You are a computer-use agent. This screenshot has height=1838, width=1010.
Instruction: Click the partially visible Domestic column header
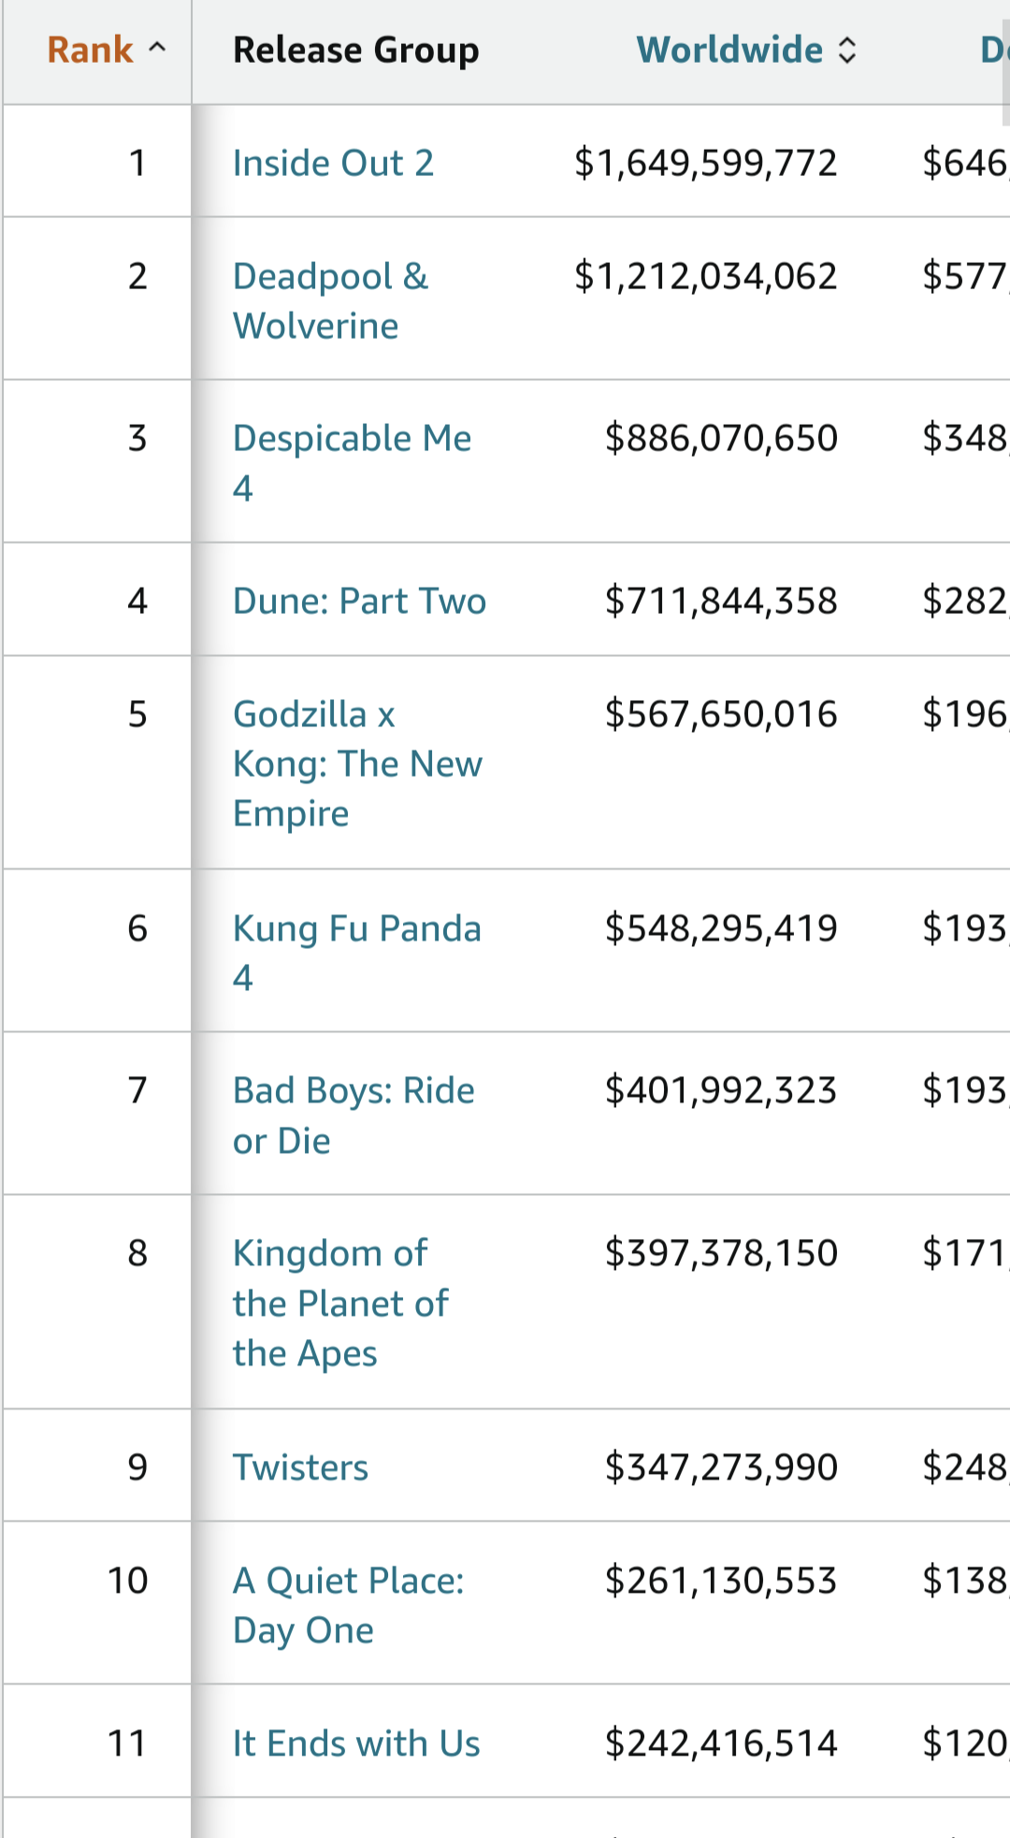[x=991, y=50]
